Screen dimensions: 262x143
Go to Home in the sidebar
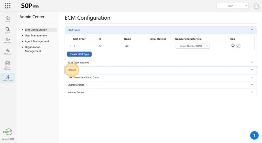click(8, 19)
